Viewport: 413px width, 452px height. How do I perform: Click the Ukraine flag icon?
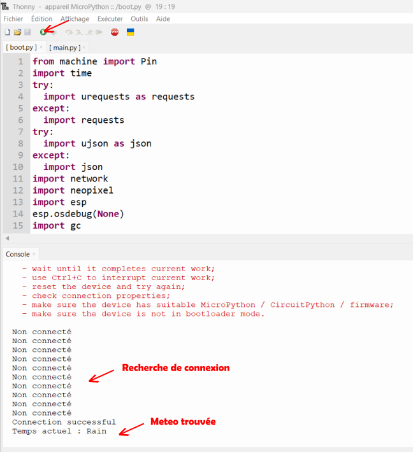131,32
